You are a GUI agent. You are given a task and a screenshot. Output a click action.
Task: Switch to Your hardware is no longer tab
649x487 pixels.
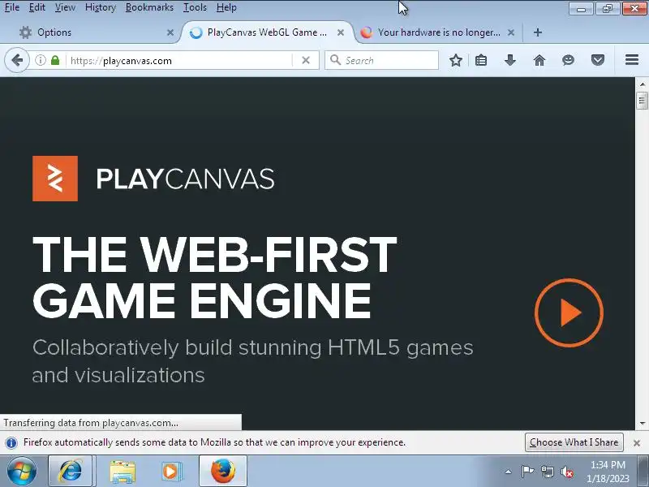tap(438, 32)
